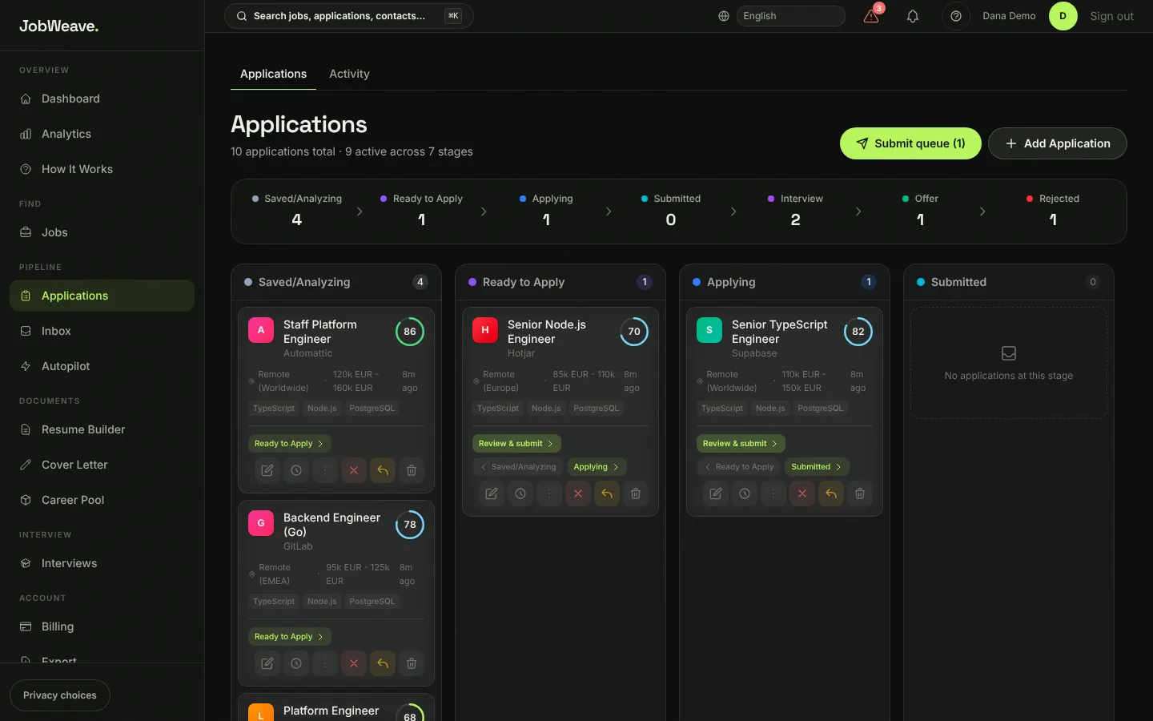Go to Interviews in the sidebar
The height and width of the screenshot is (721, 1153).
coord(102,563)
